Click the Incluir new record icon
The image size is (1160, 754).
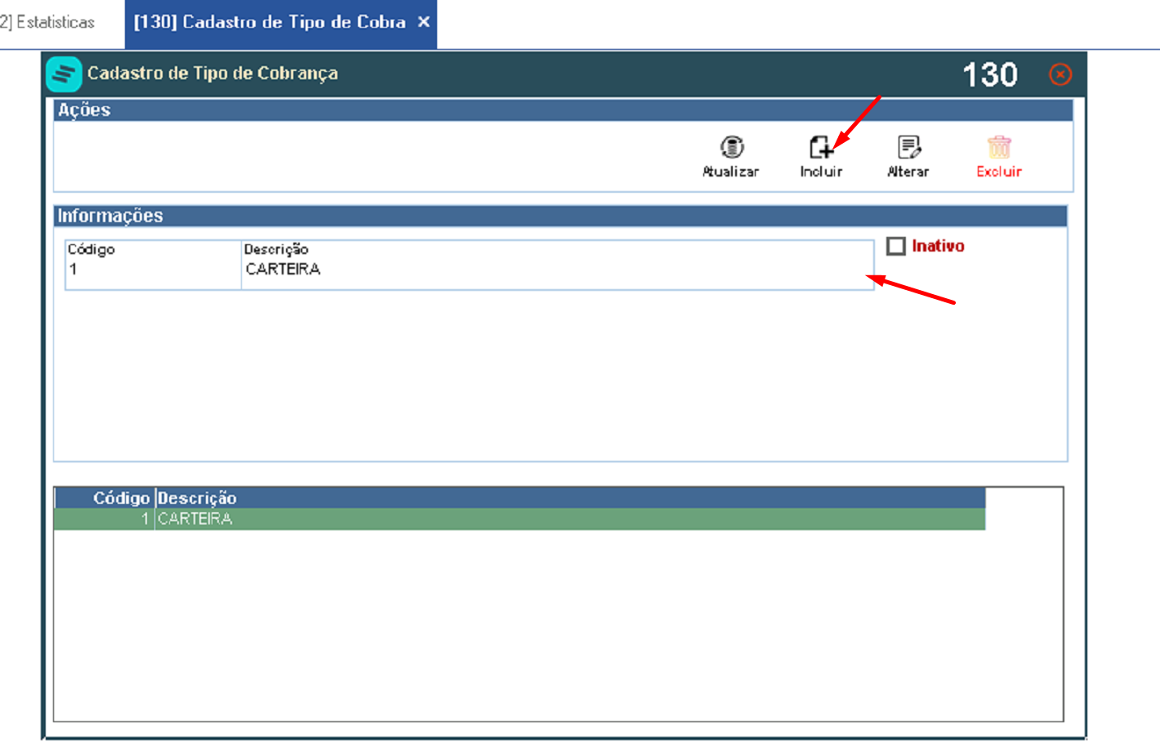pos(821,147)
